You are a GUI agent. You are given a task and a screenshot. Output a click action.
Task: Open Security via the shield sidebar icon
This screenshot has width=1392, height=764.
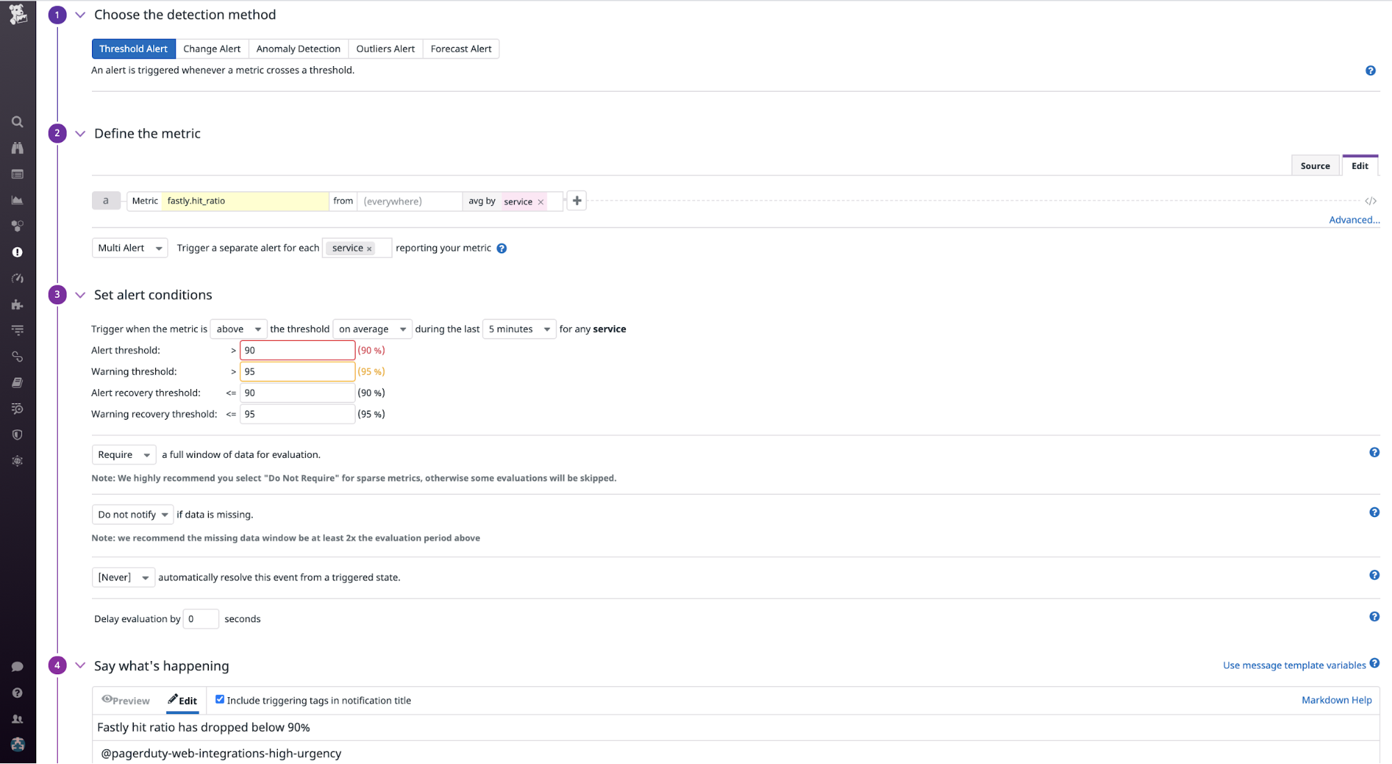pos(17,434)
